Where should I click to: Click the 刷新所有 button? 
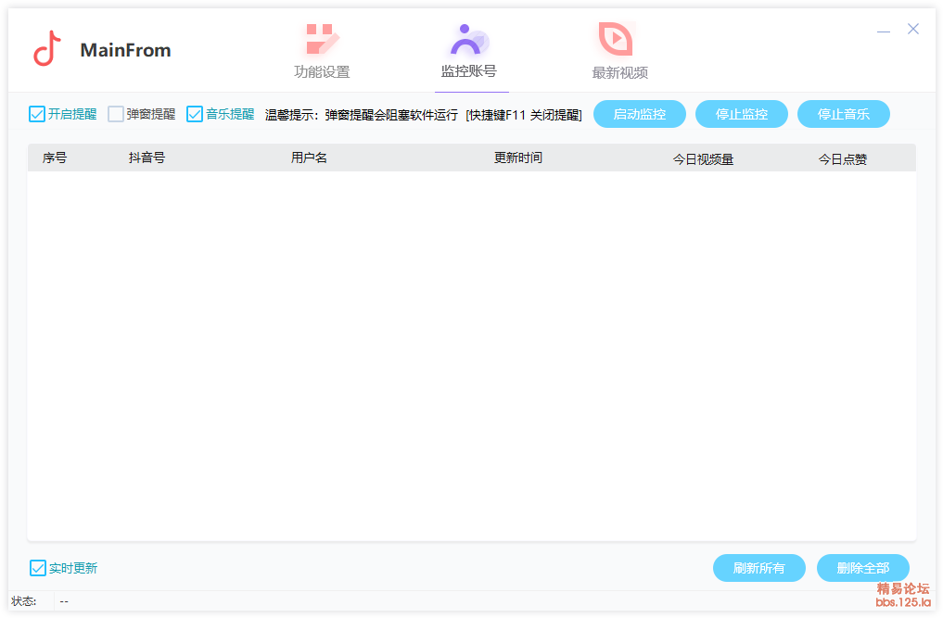click(758, 568)
